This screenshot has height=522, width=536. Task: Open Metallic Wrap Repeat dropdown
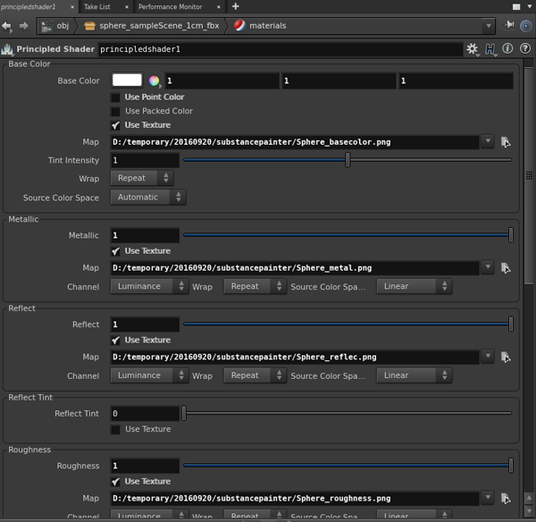pos(255,286)
